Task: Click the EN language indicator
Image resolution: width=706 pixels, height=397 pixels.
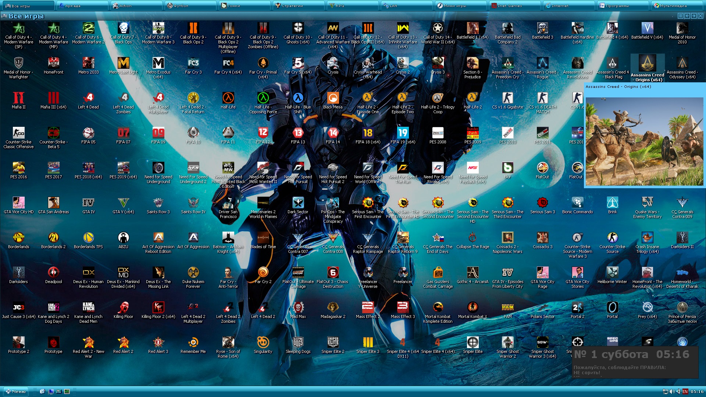Action: point(685,391)
